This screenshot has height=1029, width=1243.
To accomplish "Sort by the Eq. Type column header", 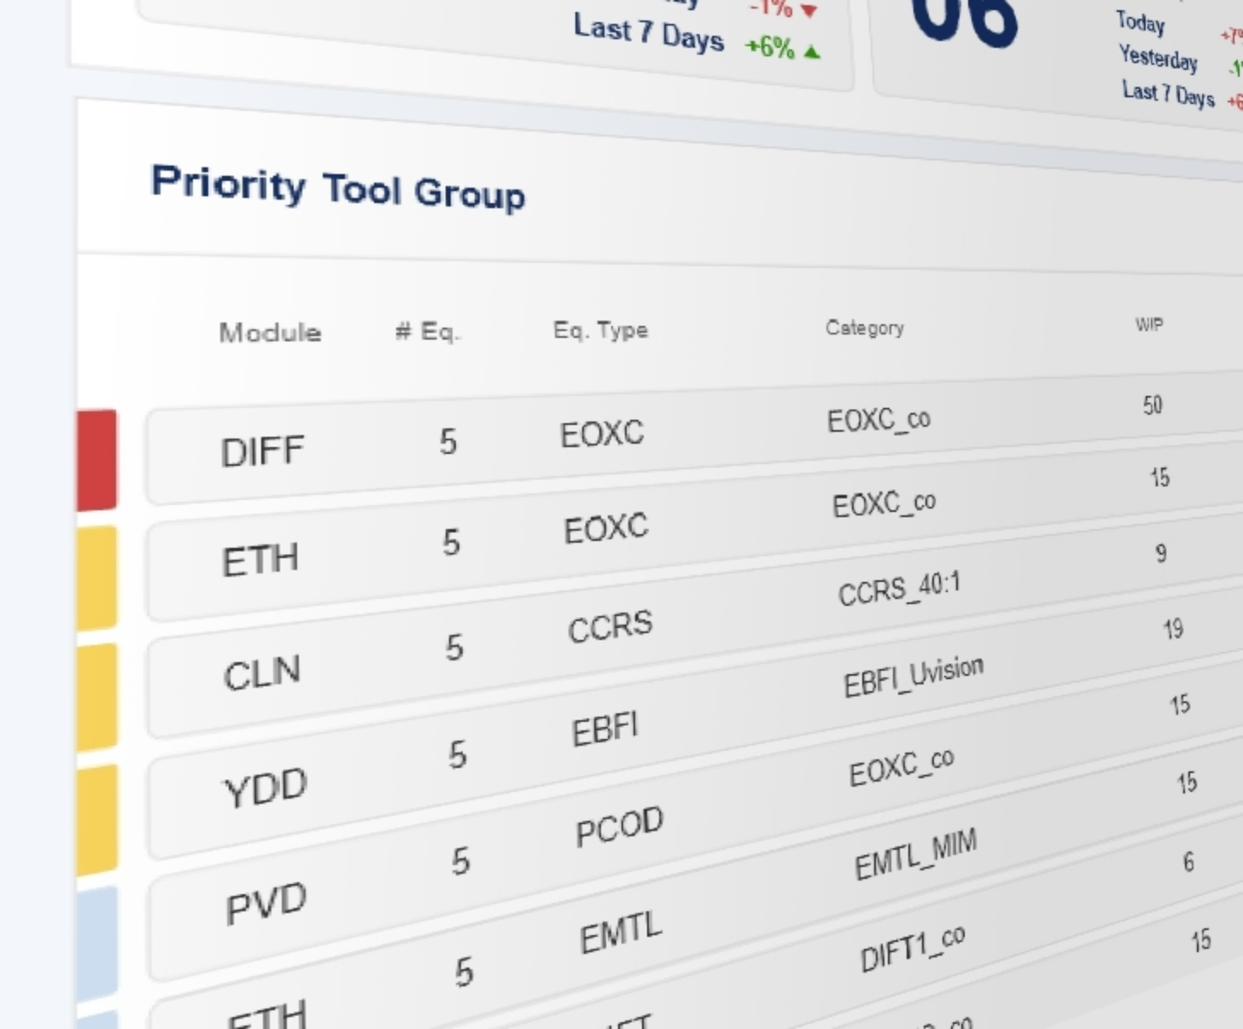I will coord(600,329).
